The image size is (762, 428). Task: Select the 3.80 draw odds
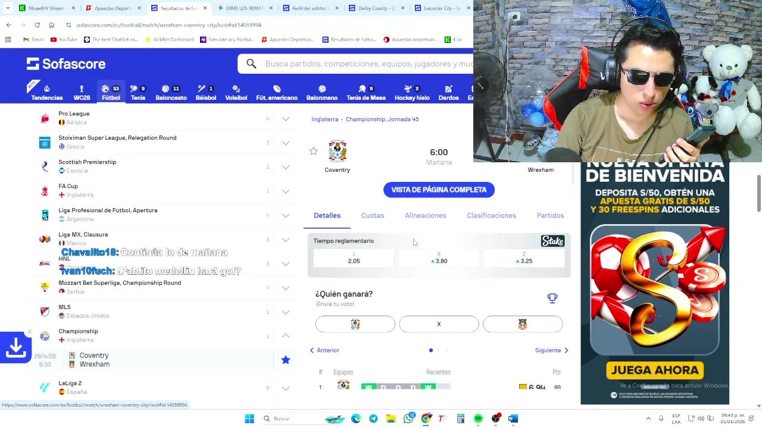(439, 258)
